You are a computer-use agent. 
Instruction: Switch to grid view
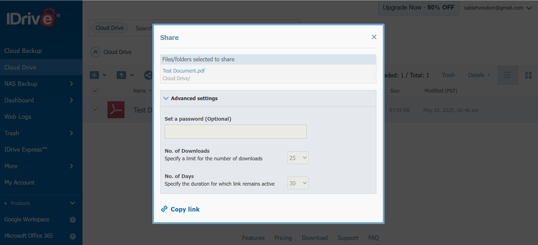528,75
